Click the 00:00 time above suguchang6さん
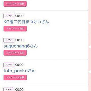 [19, 40]
